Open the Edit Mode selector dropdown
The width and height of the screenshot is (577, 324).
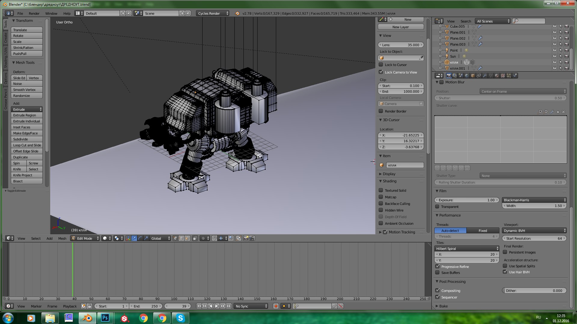point(85,238)
